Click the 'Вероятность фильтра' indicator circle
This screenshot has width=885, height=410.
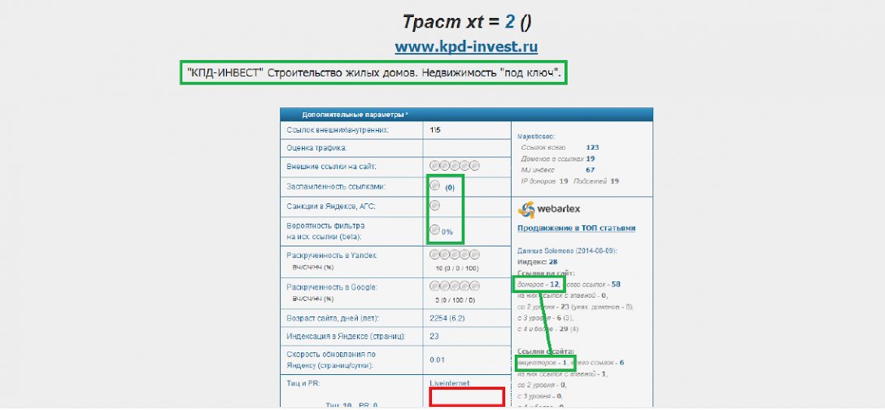click(434, 230)
